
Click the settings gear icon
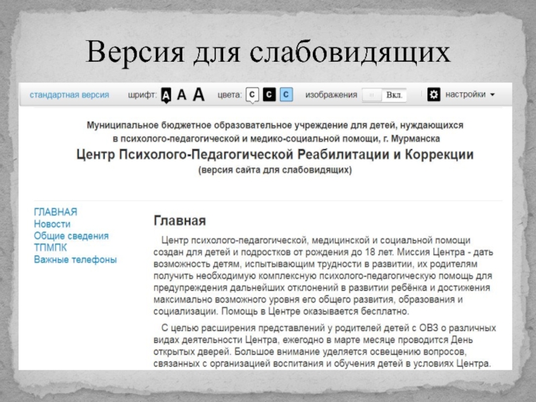[x=433, y=94]
